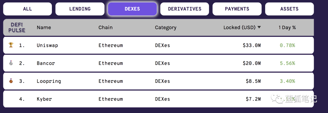Open the LENDING category tab
The height and width of the screenshot is (113, 328).
coord(80,9)
